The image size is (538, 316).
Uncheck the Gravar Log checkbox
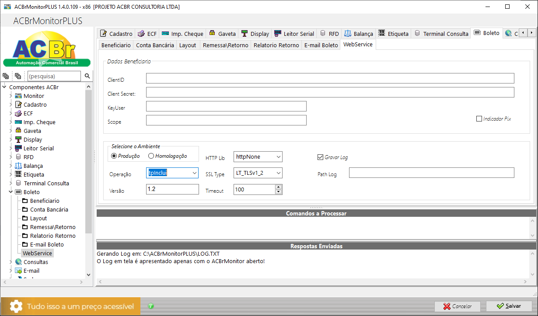[x=320, y=157]
